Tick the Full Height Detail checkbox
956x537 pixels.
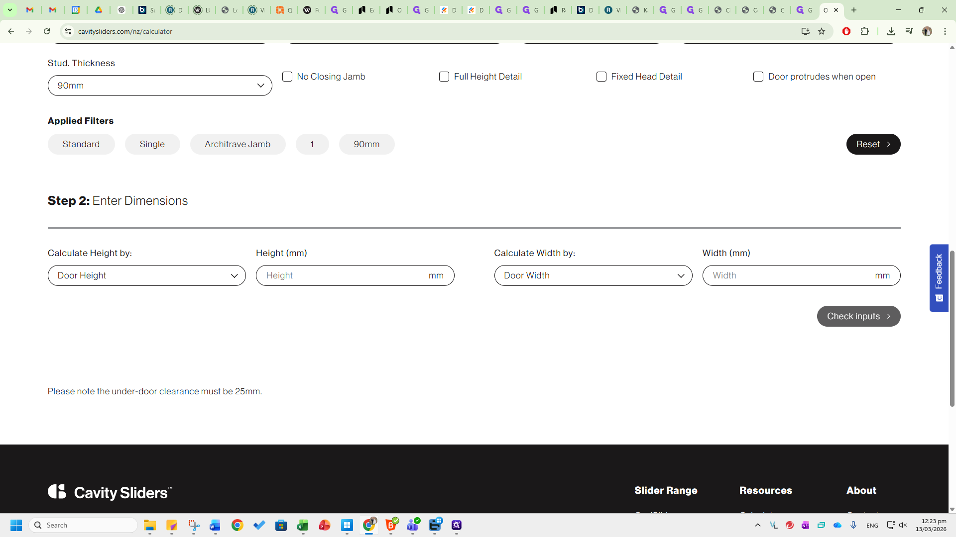[444, 77]
